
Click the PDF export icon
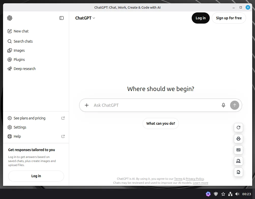click(238, 172)
